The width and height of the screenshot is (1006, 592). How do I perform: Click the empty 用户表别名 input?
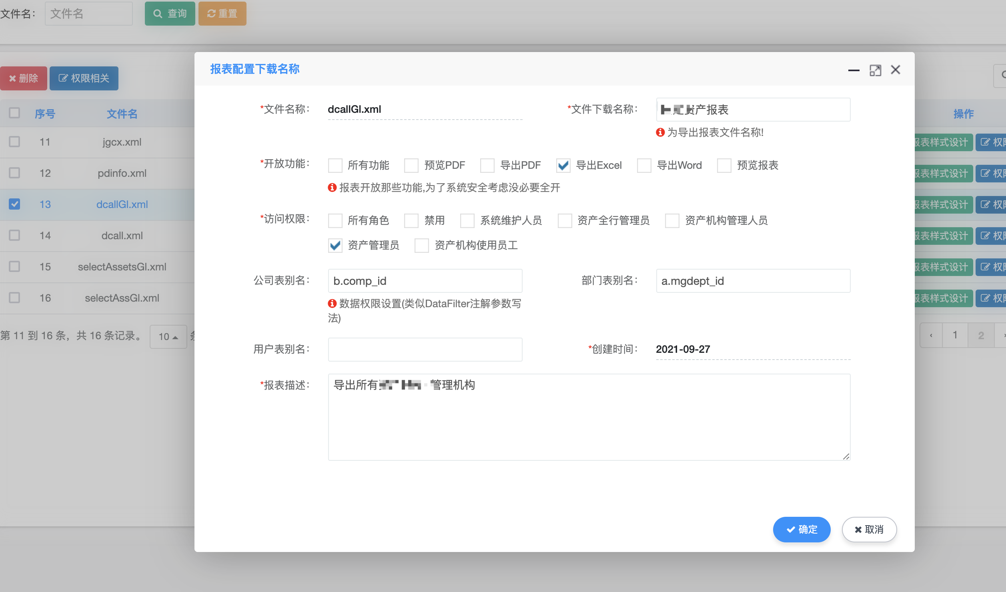click(425, 350)
